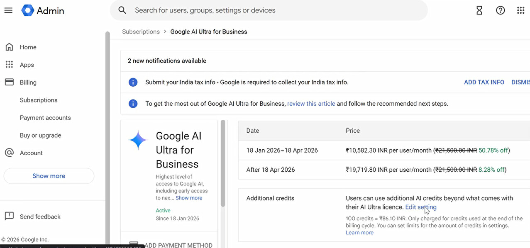Viewport: 530px width, 248px height.
Task: Click the Account at-sign icon
Action: pyautogui.click(x=9, y=153)
